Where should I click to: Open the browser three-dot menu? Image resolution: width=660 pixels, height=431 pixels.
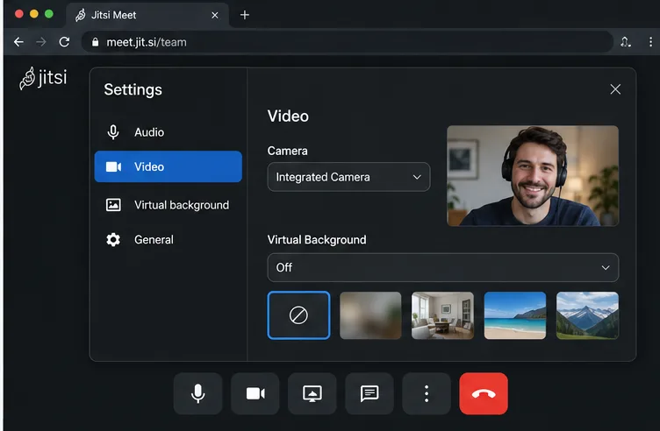click(x=650, y=42)
